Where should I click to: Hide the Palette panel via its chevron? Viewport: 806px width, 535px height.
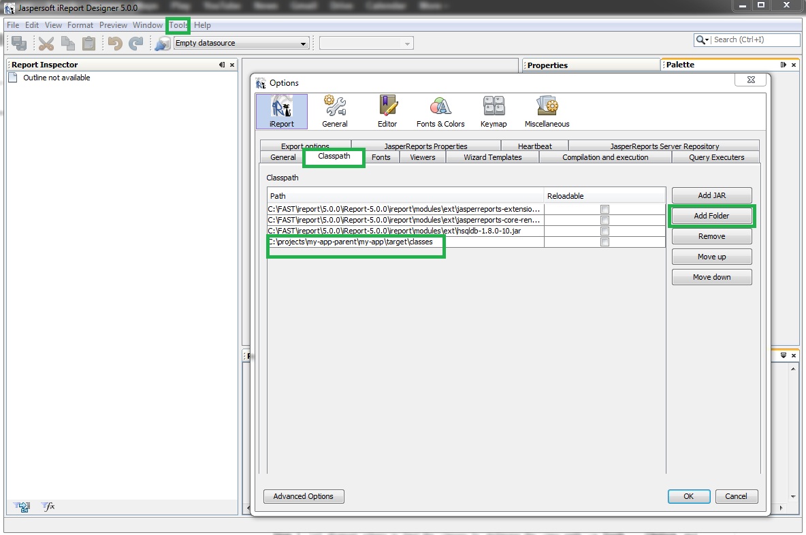[784, 64]
